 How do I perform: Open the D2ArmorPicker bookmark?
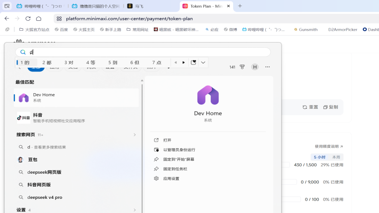coord(343,29)
